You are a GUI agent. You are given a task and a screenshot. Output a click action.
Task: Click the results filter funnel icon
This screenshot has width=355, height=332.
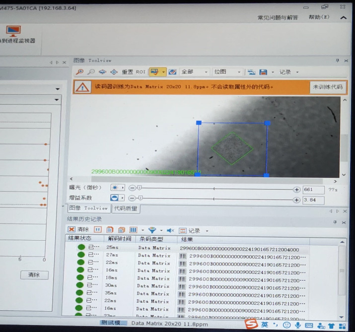tap(152, 230)
